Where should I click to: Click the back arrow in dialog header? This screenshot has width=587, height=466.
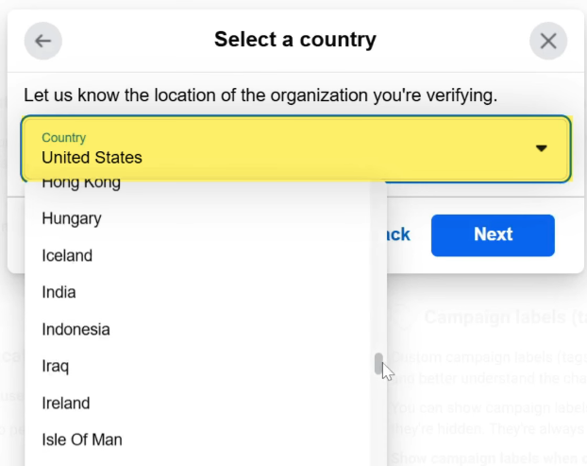[42, 41]
